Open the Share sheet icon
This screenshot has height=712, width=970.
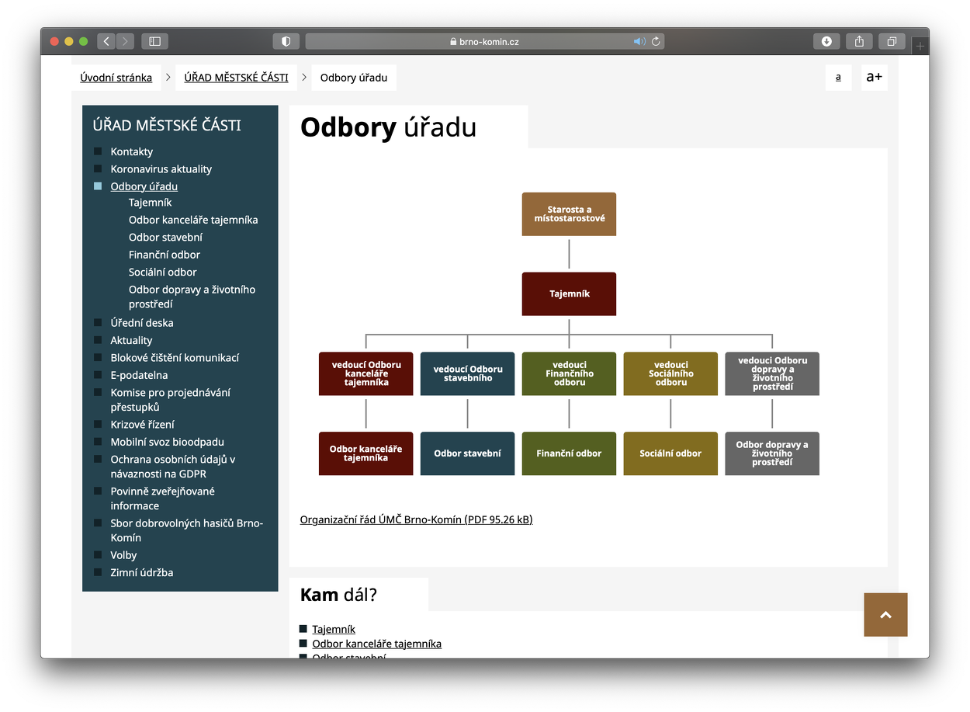(859, 41)
